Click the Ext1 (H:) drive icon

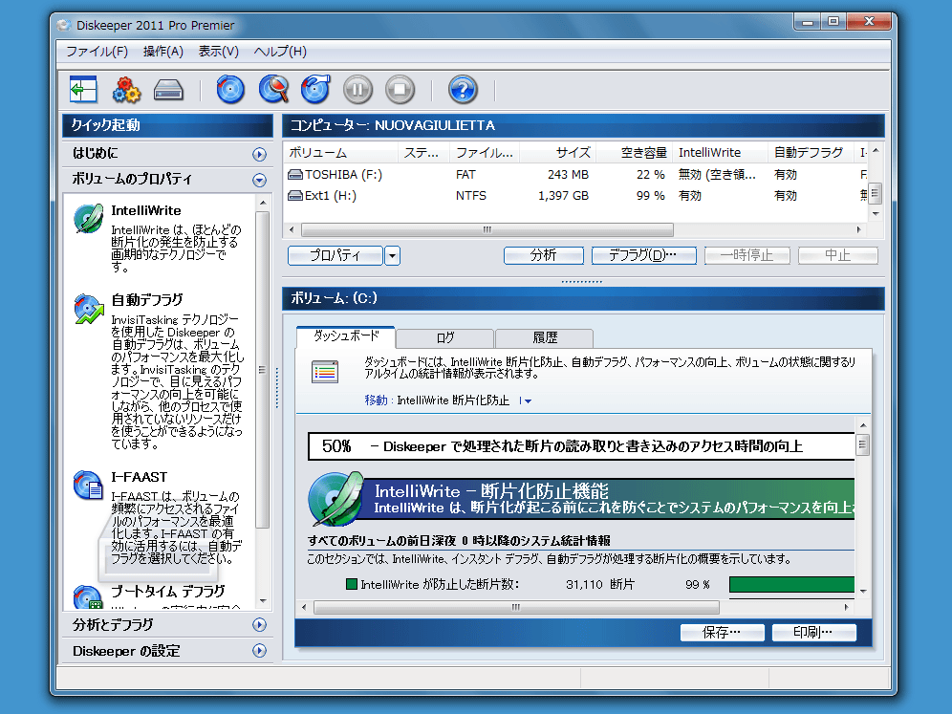pyautogui.click(x=295, y=196)
